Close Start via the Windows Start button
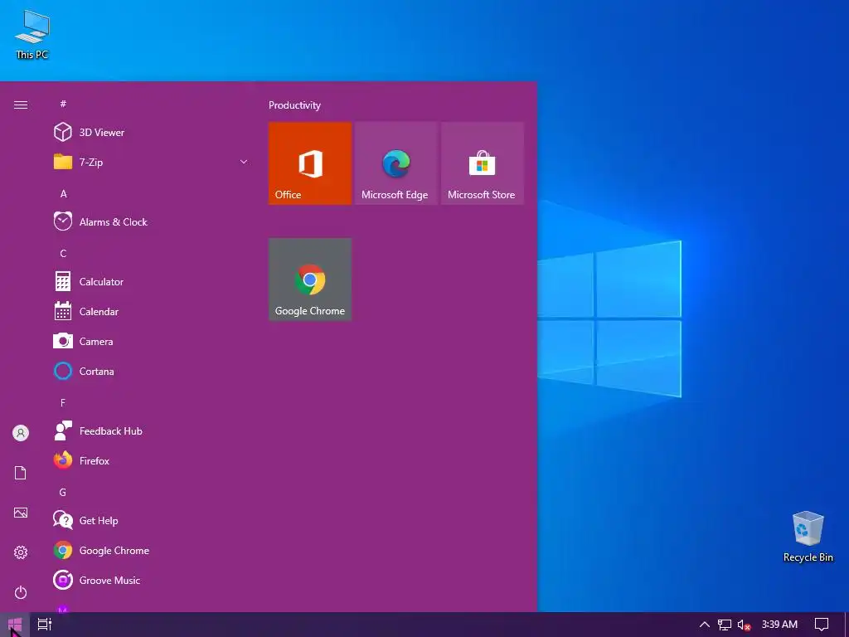Screen dimensions: 849x637 coord(15,625)
